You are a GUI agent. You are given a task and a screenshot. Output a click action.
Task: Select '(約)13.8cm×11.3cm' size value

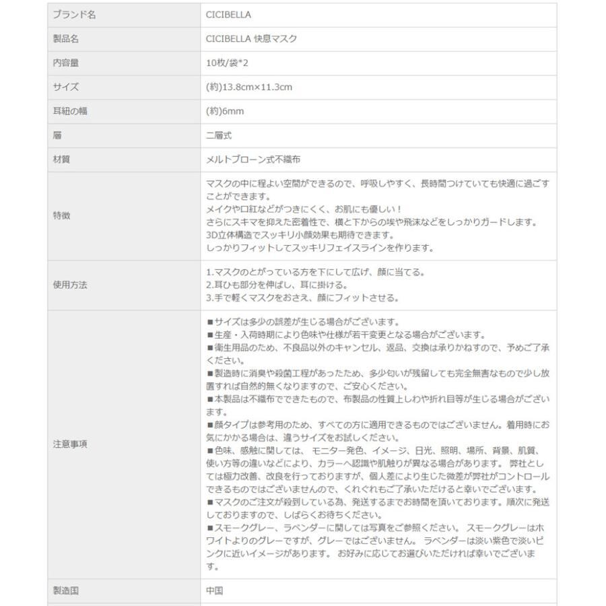tap(249, 87)
